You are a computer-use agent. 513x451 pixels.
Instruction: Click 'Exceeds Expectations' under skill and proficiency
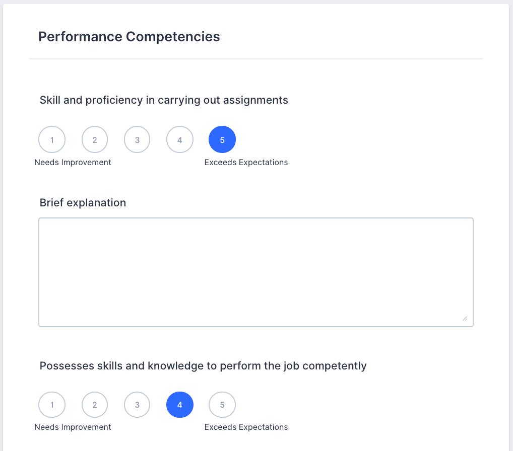tap(246, 163)
